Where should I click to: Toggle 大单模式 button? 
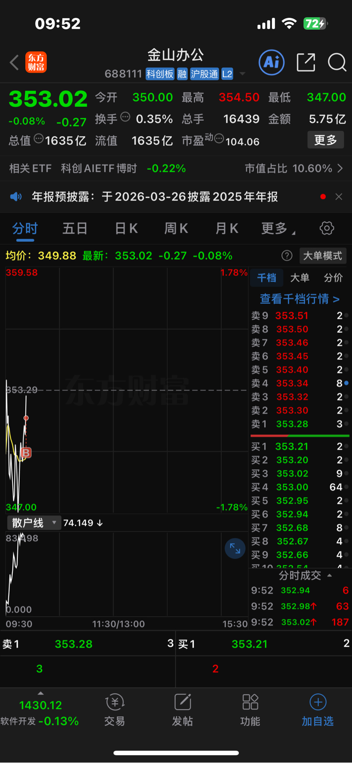click(323, 256)
